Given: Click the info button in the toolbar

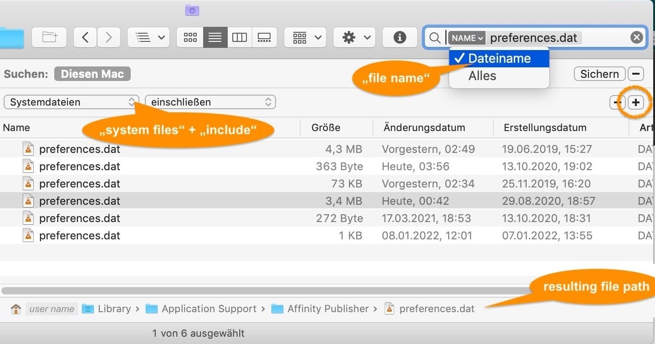Looking at the screenshot, I should pos(399,37).
